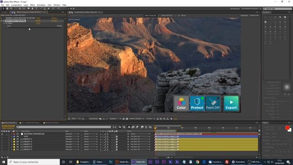This screenshot has height=165, width=293.
Task: Click the Color button in composition
Action: coord(181,104)
